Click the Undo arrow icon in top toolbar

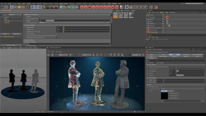click(x=3, y=7)
